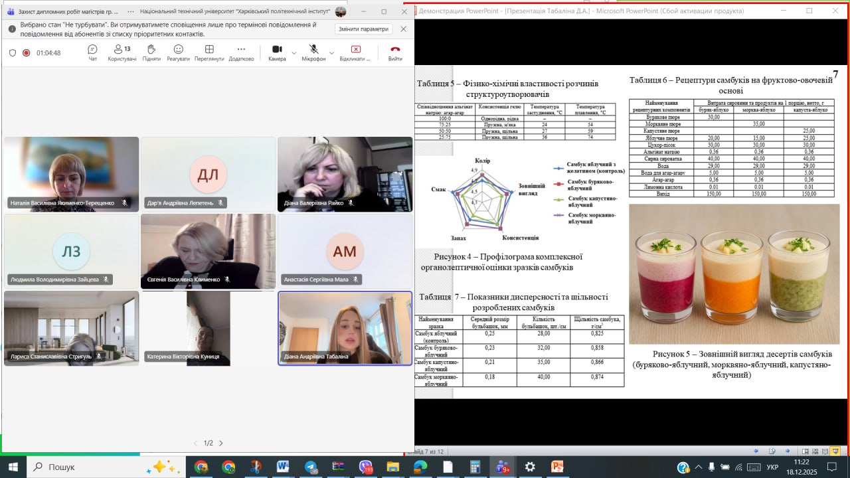Open the view layout options (Переглянути)
Screen dimensions: 850x478
tap(209, 52)
